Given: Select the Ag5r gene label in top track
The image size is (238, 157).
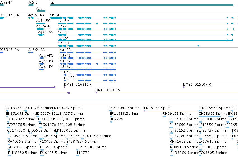Looking at the screenshot, I should point(40,8).
